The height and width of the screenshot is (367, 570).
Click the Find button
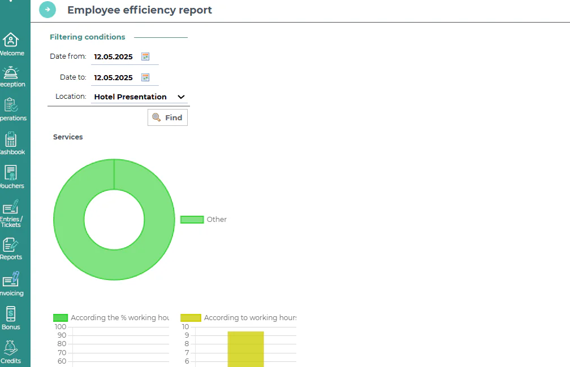[167, 117]
